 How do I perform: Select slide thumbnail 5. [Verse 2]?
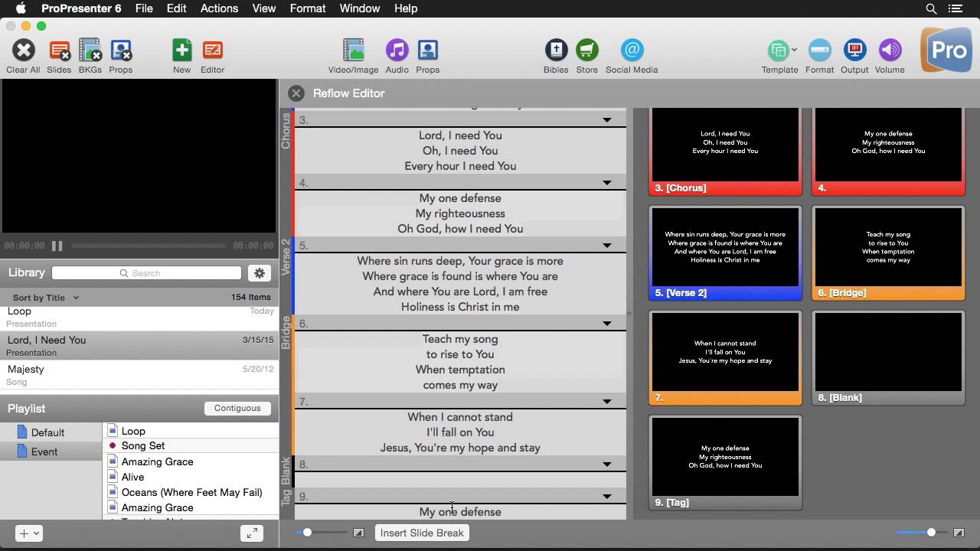point(725,253)
